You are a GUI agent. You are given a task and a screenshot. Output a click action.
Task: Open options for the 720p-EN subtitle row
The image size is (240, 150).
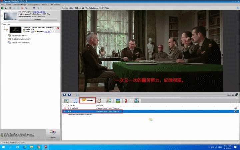tap(235, 108)
